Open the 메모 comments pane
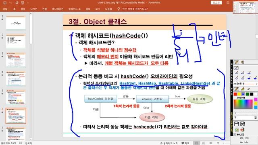This screenshot has height=145, width=258. point(185,143)
